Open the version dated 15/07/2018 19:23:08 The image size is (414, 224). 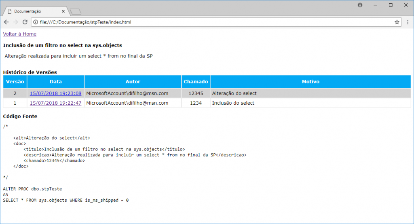click(x=55, y=93)
